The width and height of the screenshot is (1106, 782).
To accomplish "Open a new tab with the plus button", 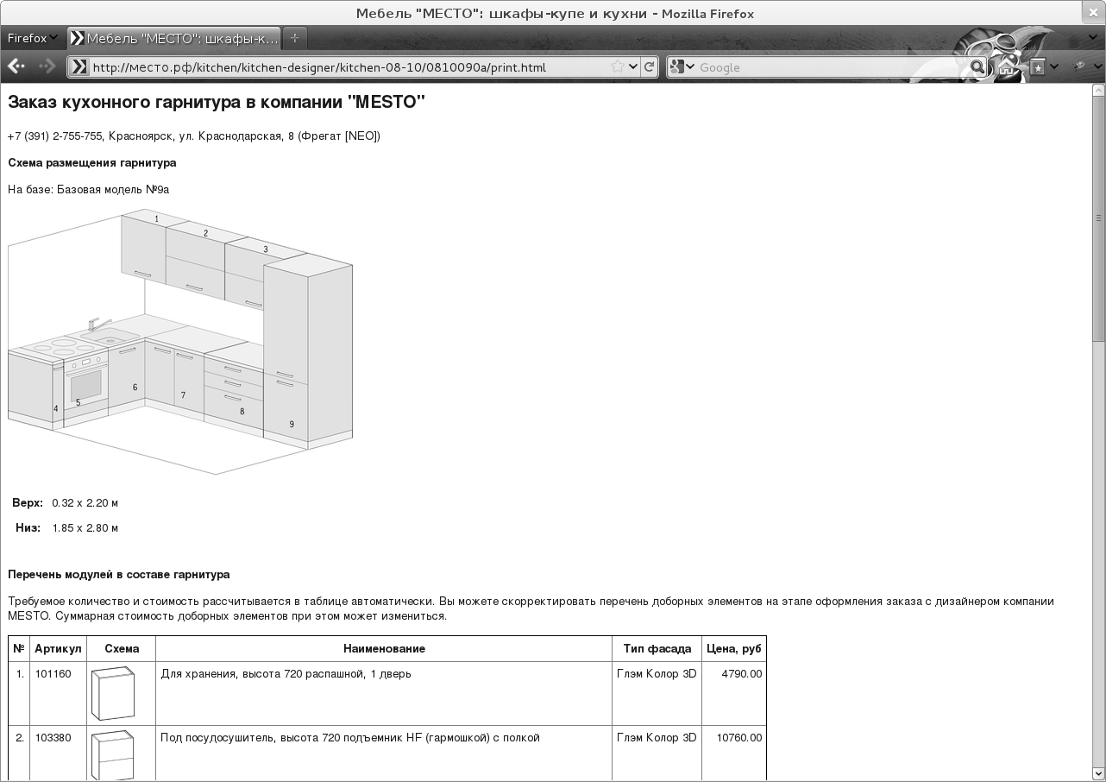I will pos(295,38).
